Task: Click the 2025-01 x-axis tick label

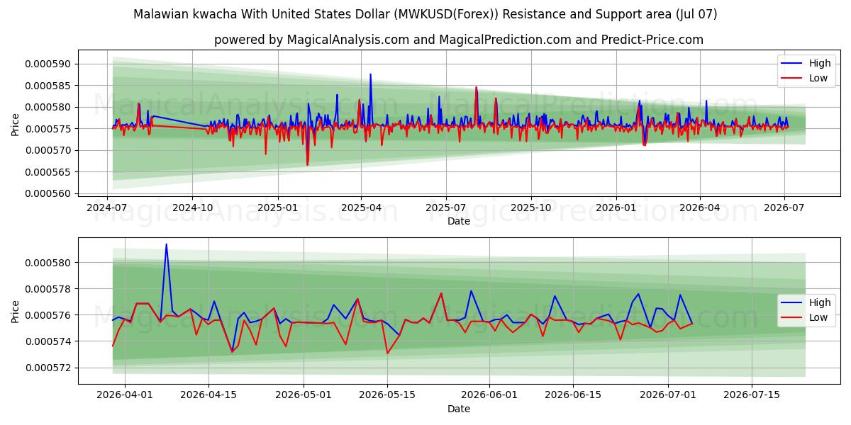Action: point(277,208)
